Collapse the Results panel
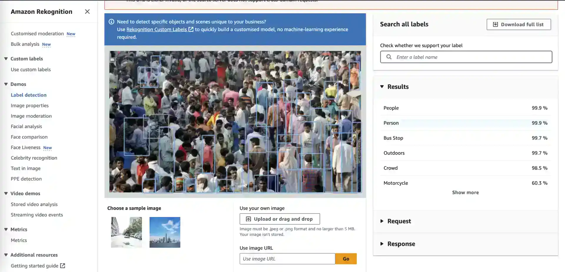 click(382, 87)
